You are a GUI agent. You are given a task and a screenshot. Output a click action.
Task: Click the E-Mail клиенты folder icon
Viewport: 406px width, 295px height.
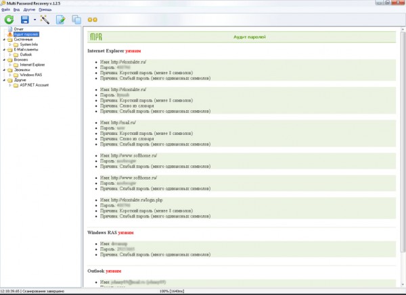(10, 49)
